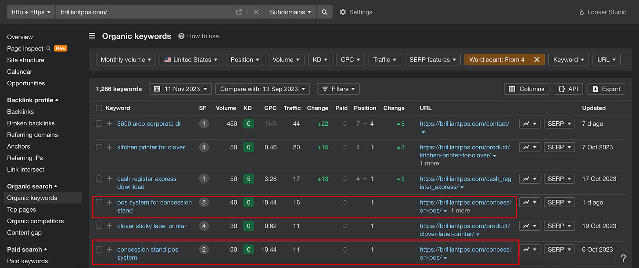The height and width of the screenshot is (268, 639).
Task: Click the search magnifier button
Action: 324,12
